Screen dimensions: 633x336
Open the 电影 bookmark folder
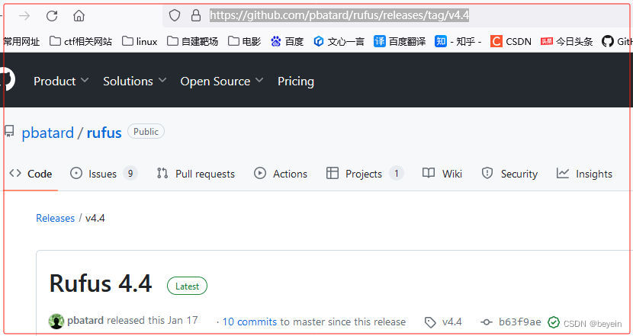(245, 41)
